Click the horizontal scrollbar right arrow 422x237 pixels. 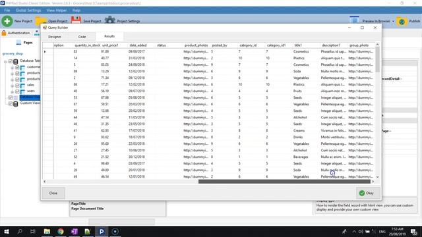[373, 182]
